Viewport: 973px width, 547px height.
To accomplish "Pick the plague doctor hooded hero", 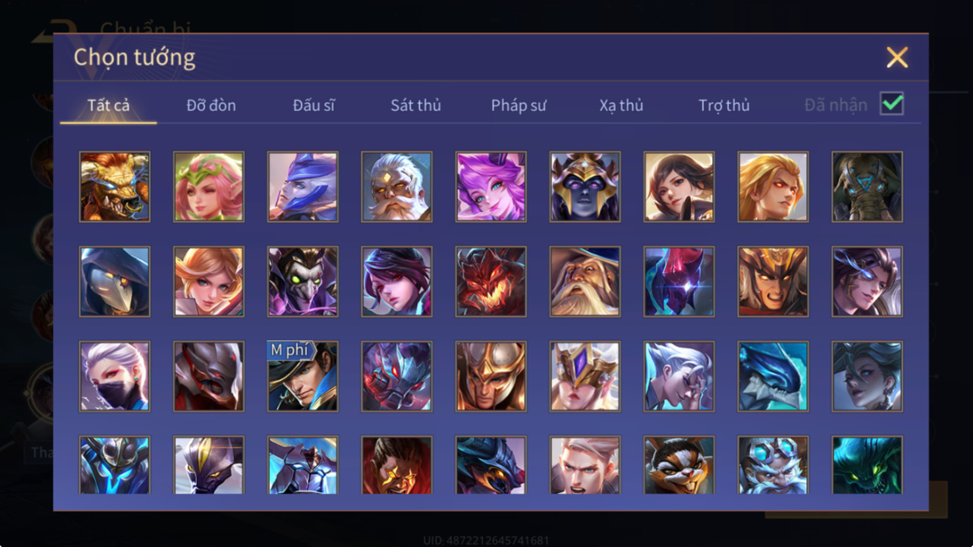I will point(115,282).
